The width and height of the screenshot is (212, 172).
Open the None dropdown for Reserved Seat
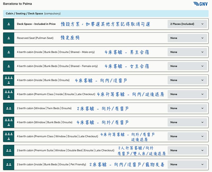[x=187, y=38]
